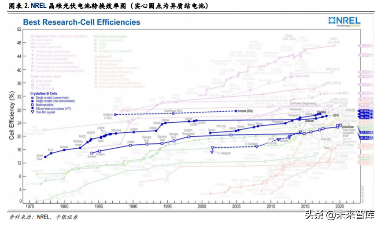Click the 'Sandia' data label
Viewport: 381px width, 226px height.
coord(64,147)
